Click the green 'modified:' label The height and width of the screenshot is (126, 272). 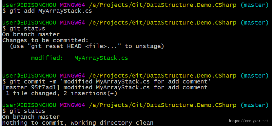point(47,58)
